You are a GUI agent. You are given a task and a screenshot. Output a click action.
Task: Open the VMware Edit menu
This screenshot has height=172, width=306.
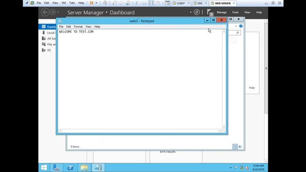tap(46, 3)
